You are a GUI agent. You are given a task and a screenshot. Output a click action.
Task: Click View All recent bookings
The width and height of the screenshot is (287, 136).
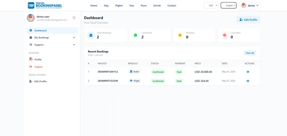click(250, 53)
